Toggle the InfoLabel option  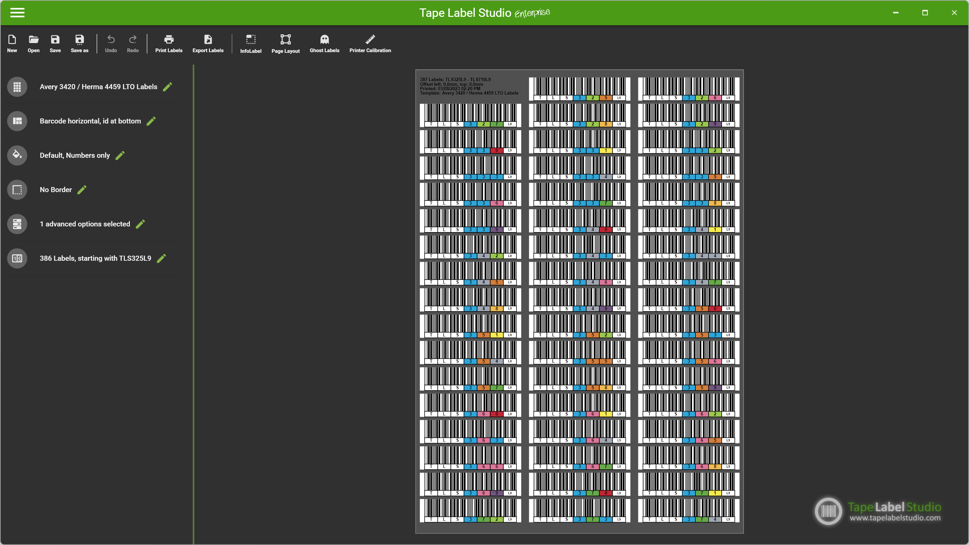pos(251,44)
